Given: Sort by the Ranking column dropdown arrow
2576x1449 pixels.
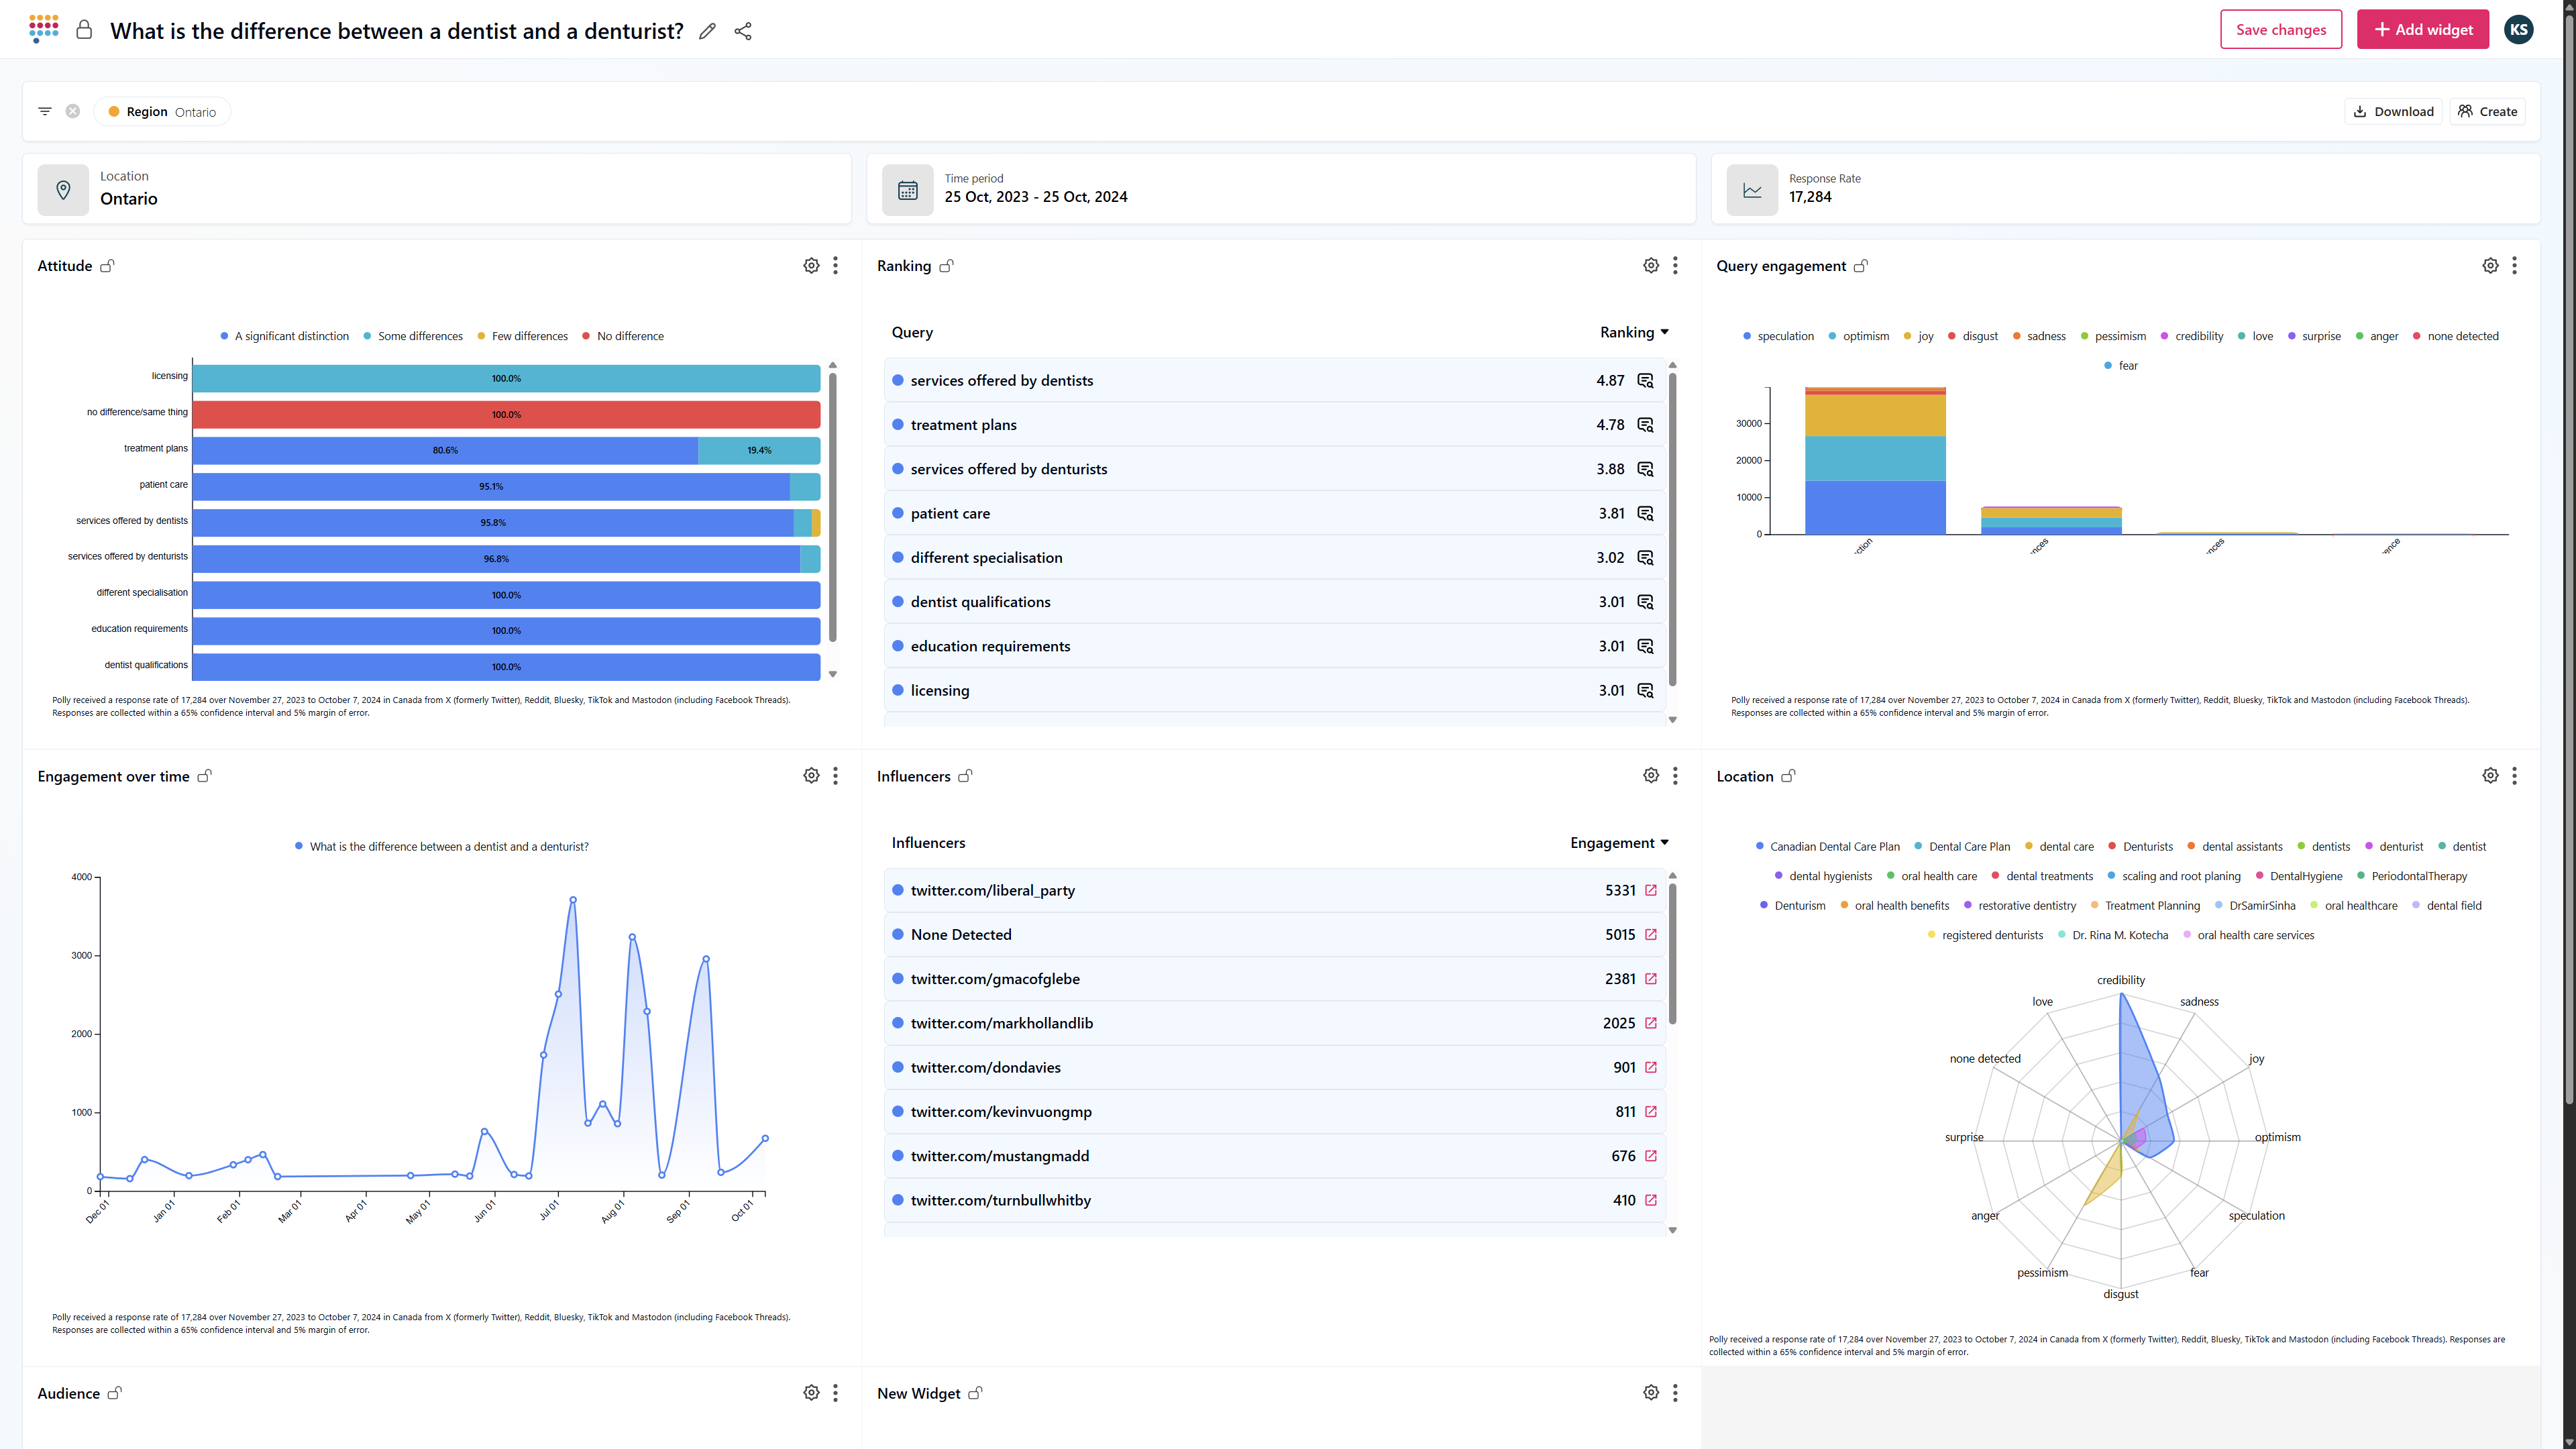Looking at the screenshot, I should [1665, 332].
